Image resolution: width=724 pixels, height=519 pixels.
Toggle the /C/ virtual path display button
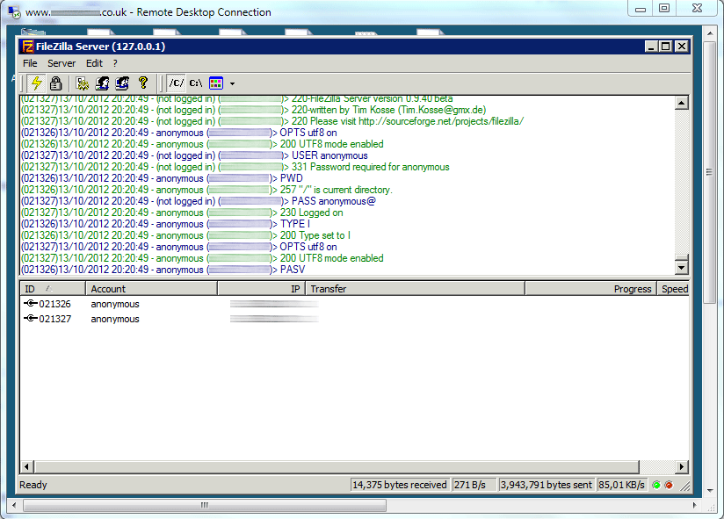click(176, 83)
